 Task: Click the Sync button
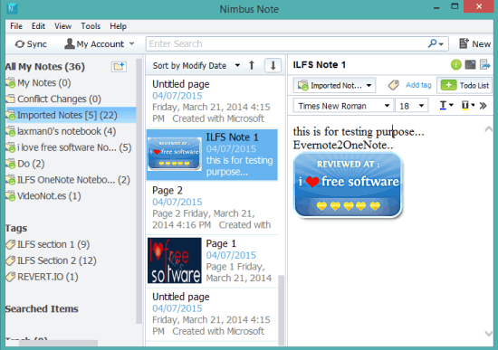[31, 43]
